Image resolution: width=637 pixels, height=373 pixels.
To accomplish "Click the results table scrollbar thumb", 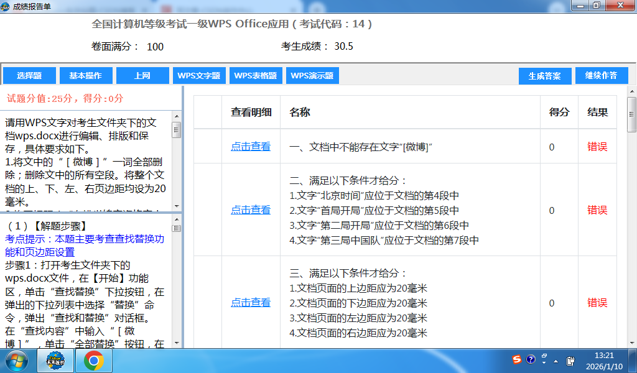I will (x=632, y=114).
